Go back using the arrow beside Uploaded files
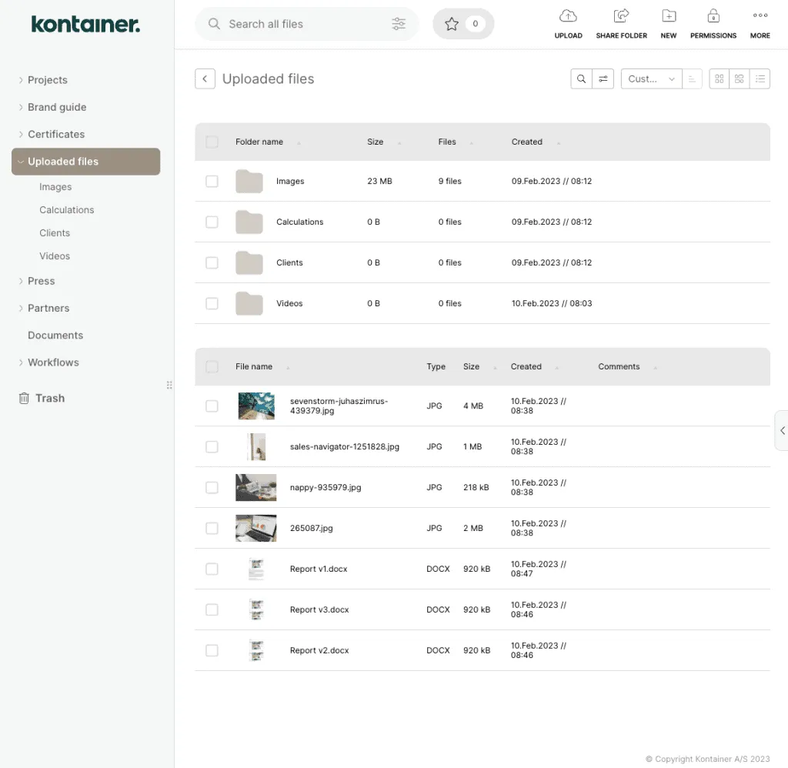 [x=205, y=79]
